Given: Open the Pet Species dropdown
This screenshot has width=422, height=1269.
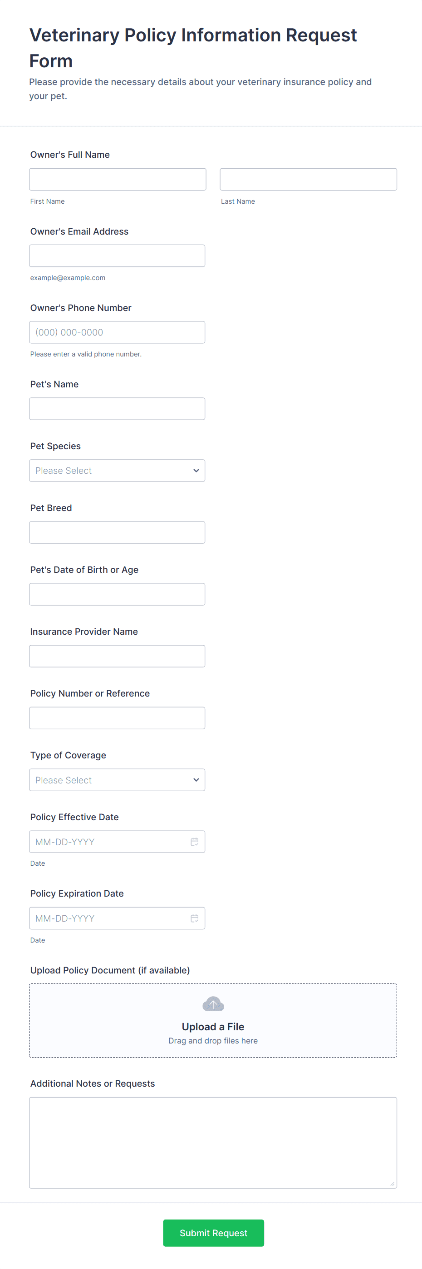Looking at the screenshot, I should point(117,471).
